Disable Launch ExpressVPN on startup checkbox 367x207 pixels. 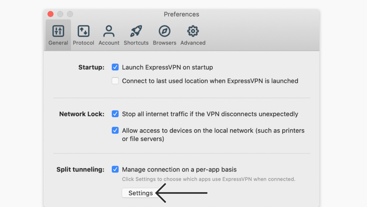click(115, 67)
